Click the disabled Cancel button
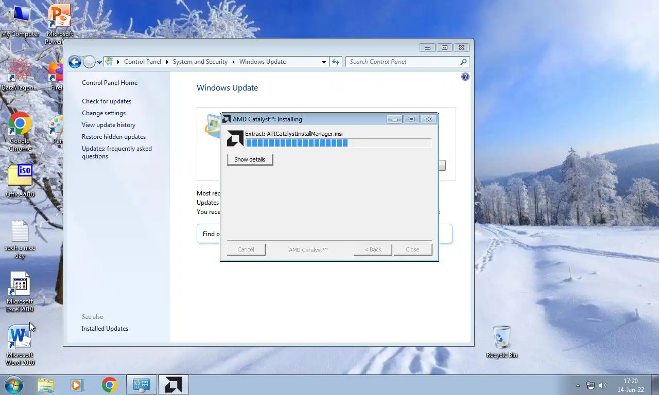Image resolution: width=659 pixels, height=395 pixels. coord(246,249)
